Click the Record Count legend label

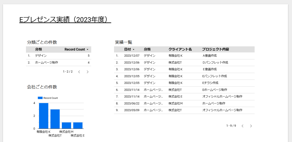(x=51, y=98)
